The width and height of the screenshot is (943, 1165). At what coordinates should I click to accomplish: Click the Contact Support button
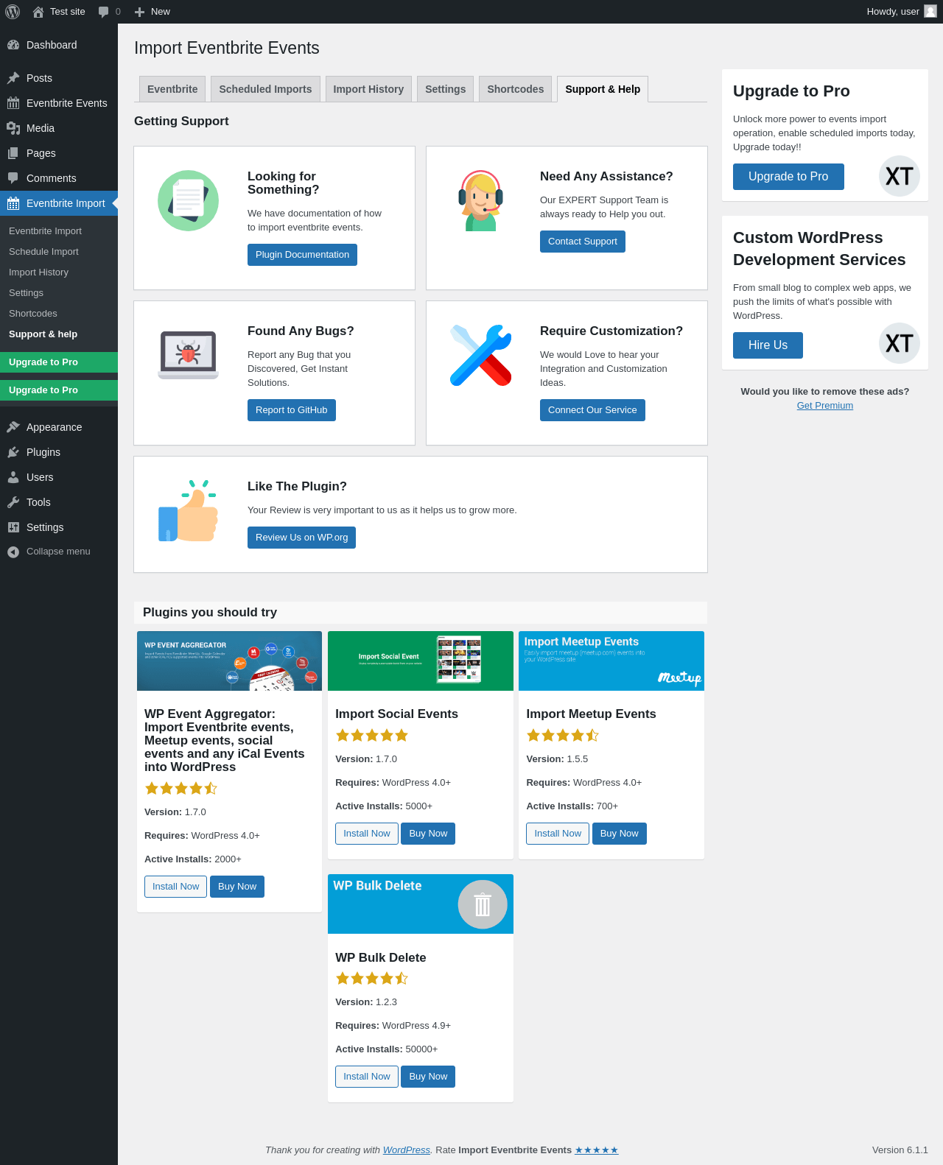(583, 242)
